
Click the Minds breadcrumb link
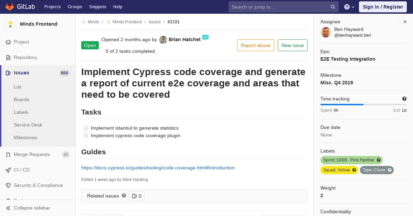[93, 22]
